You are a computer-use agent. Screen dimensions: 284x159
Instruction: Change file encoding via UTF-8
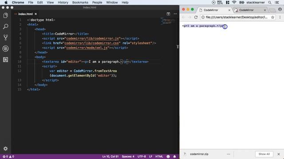click(x=142, y=157)
